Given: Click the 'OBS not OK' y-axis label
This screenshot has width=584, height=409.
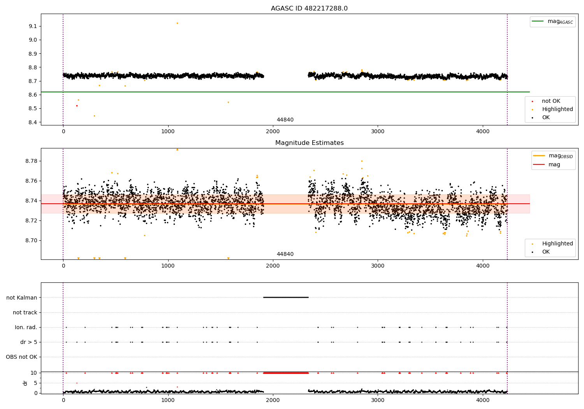Looking at the screenshot, I should (x=21, y=357).
